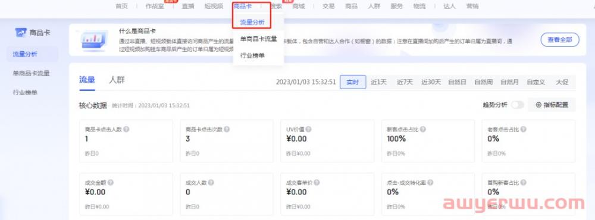This screenshot has height=220, width=595.
Task: Open the 服务 top navigation item
Action: click(x=396, y=6)
